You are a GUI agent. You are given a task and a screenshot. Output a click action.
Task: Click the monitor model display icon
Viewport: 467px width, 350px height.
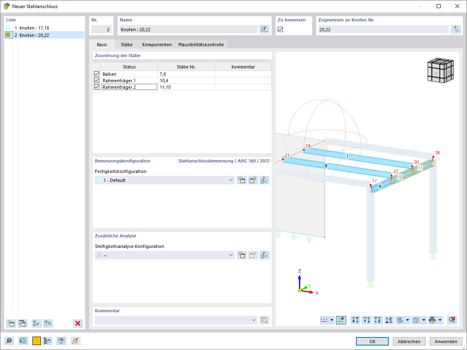[61, 341]
